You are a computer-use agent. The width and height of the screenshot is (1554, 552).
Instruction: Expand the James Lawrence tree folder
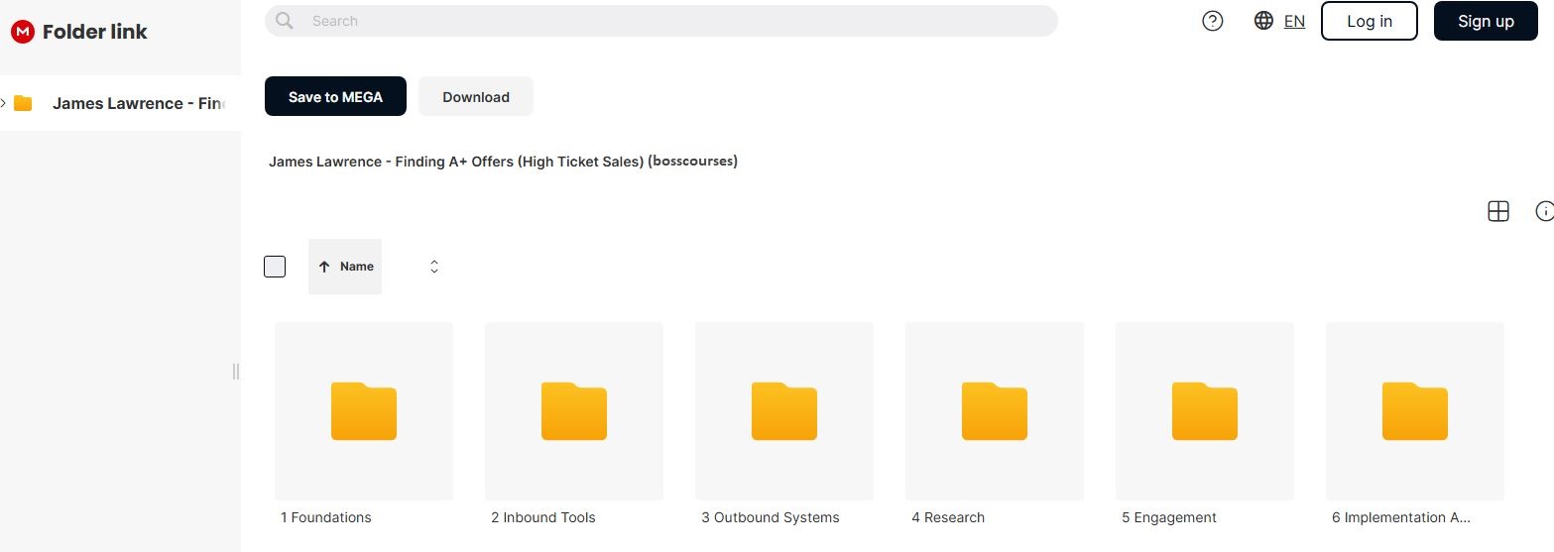coord(5,103)
